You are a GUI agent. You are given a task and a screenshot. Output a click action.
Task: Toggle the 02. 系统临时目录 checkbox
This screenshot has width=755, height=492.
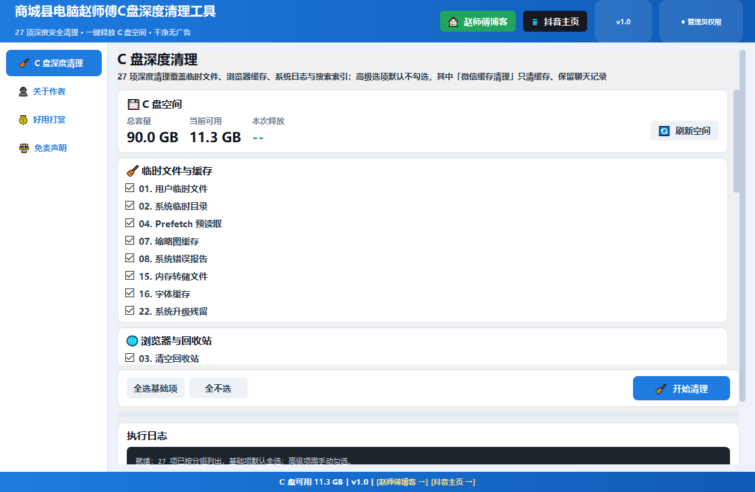click(129, 206)
